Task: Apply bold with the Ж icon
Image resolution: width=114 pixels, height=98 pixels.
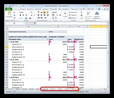Action: (20, 15)
